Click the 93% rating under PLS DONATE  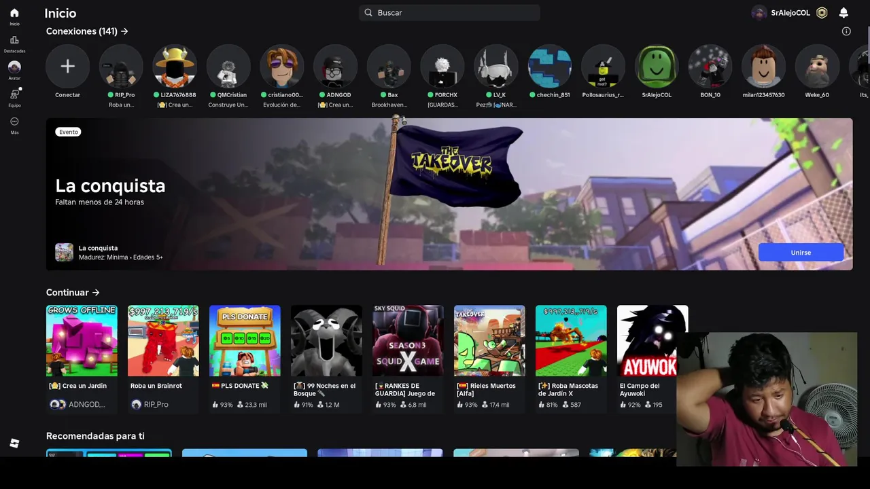[x=222, y=405]
